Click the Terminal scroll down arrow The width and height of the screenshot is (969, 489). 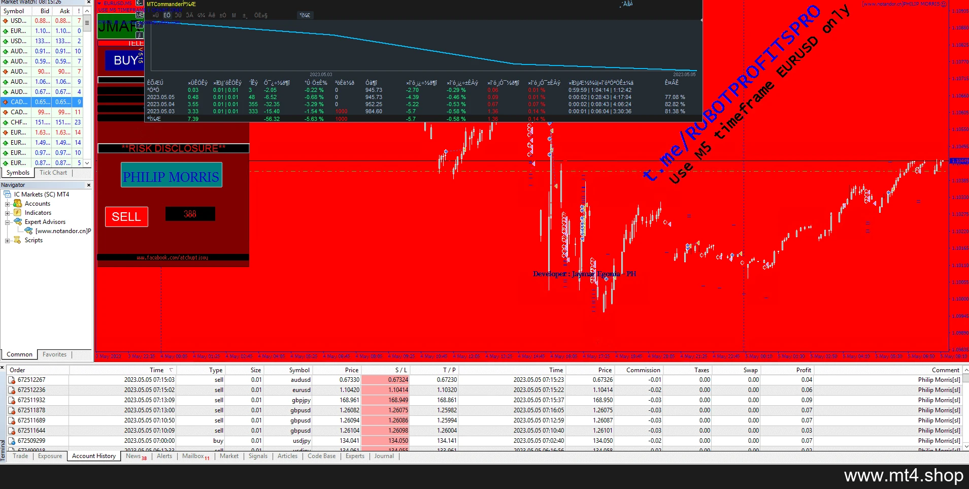pos(966,447)
